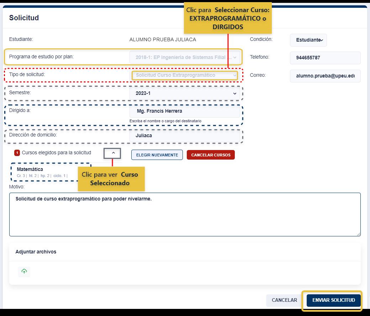Image resolution: width=370 pixels, height=316 pixels.
Task: Click inside the Motivo text area
Action: (x=185, y=214)
